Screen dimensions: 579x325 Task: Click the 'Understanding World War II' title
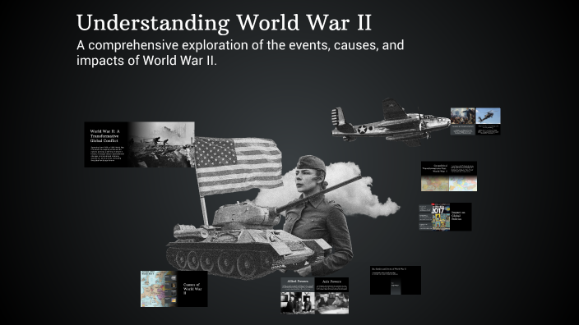coord(224,22)
